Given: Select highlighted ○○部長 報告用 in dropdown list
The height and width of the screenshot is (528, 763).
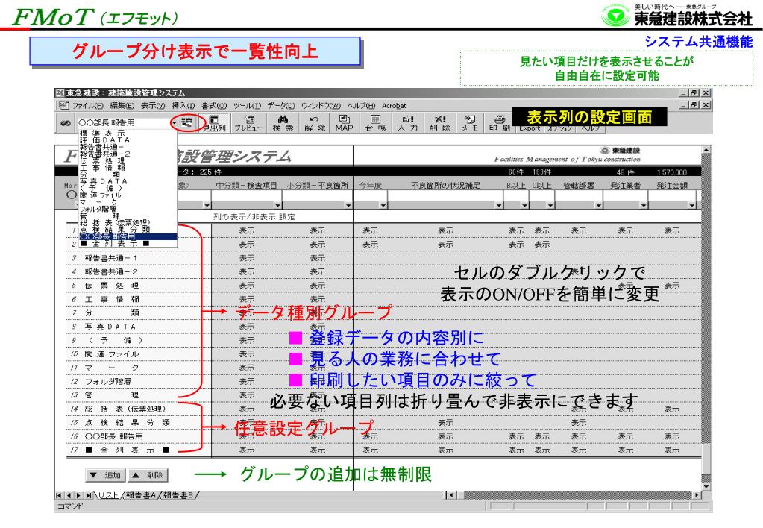Looking at the screenshot, I should (x=128, y=236).
